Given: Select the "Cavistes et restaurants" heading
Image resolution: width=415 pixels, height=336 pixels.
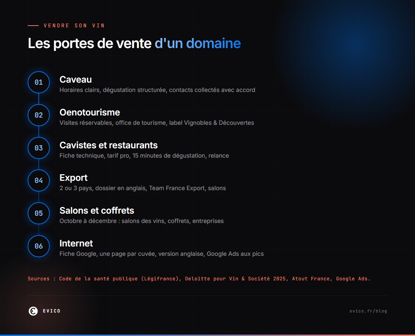Looking at the screenshot, I should click(x=109, y=145).
